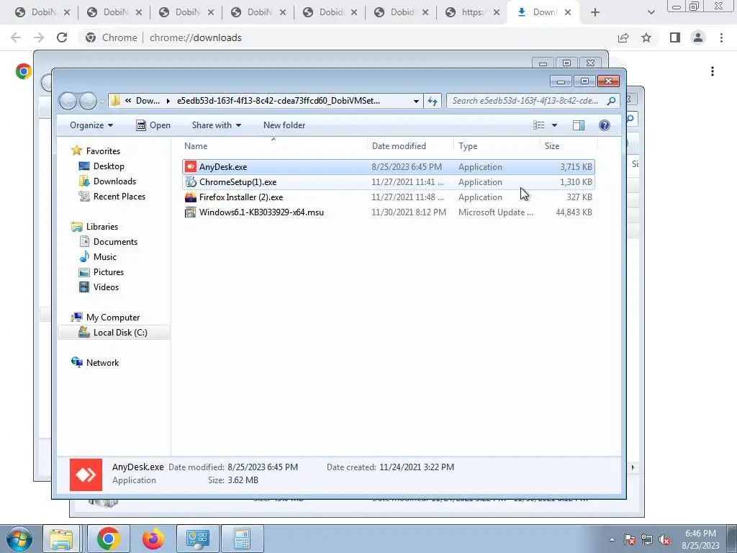Click the Dow... breadcrumb segment
The width and height of the screenshot is (737, 553).
tap(148, 101)
